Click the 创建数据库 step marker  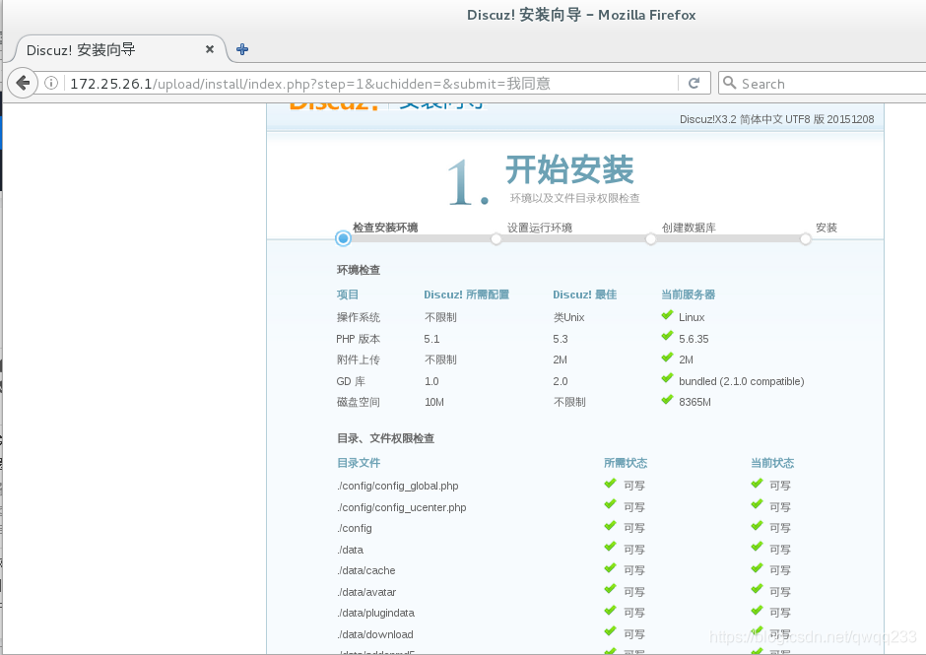click(650, 239)
